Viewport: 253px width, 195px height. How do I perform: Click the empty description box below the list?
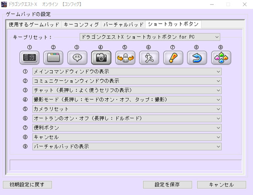126,165
